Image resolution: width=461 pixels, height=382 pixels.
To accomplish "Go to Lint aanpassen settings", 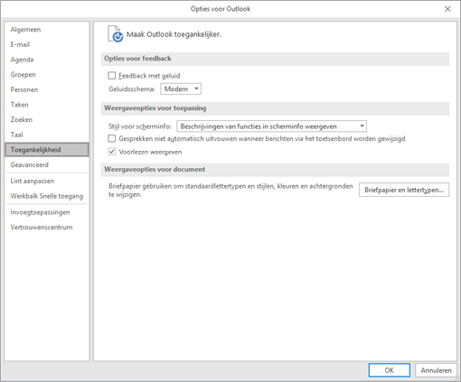I will click(47, 182).
